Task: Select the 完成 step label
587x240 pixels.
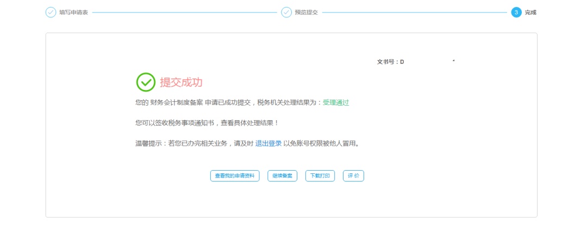Action: [x=530, y=12]
